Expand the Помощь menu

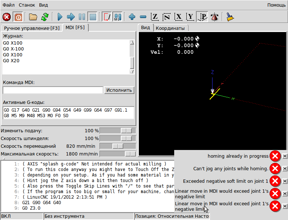[x=276, y=5]
